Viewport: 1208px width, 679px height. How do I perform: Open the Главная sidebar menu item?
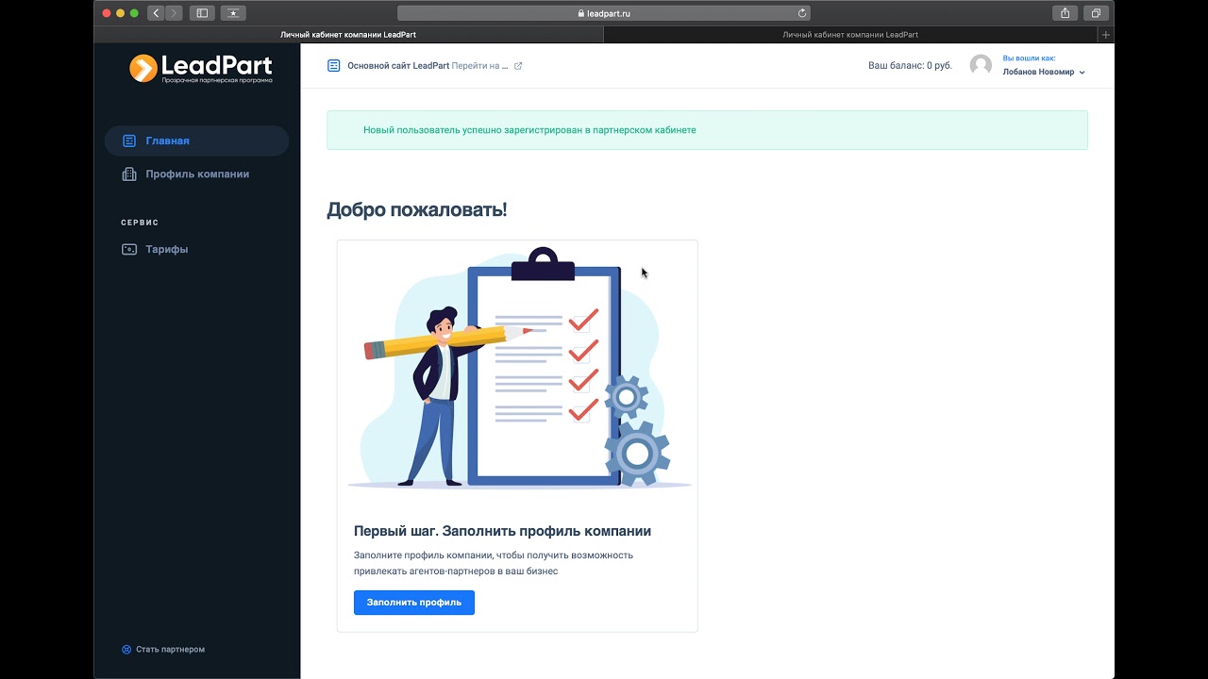point(196,141)
